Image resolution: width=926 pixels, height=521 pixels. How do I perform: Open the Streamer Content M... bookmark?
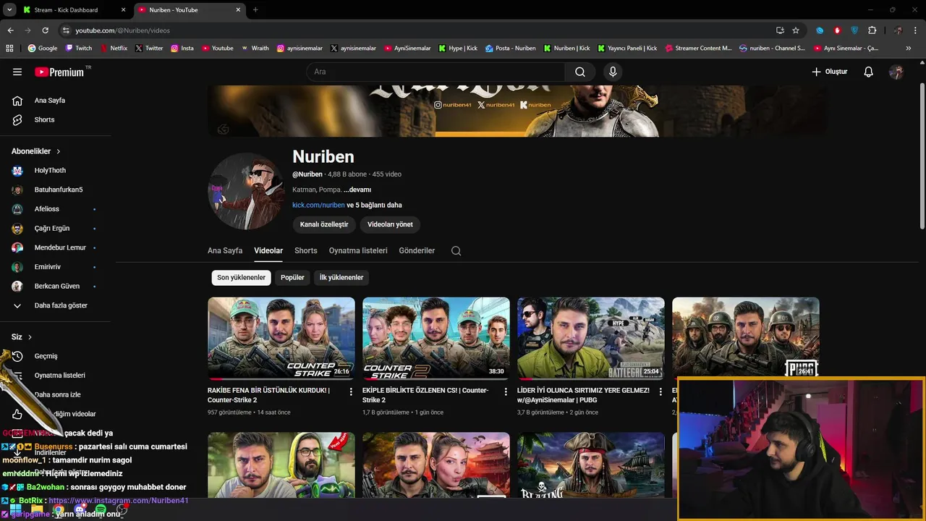pos(698,48)
